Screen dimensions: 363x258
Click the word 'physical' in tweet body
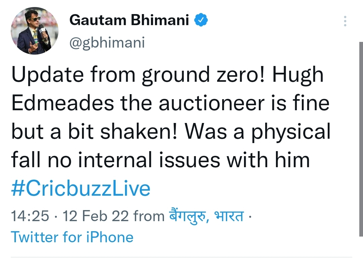point(291,132)
